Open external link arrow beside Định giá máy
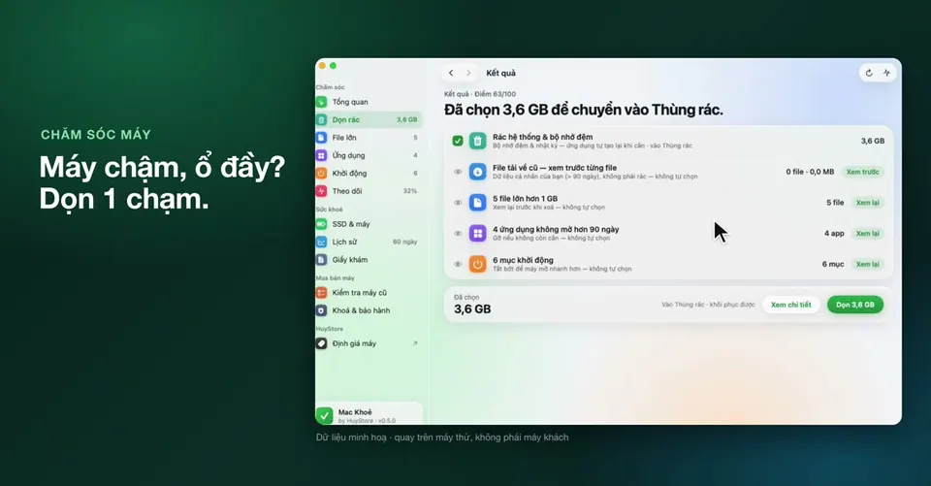 tap(415, 343)
